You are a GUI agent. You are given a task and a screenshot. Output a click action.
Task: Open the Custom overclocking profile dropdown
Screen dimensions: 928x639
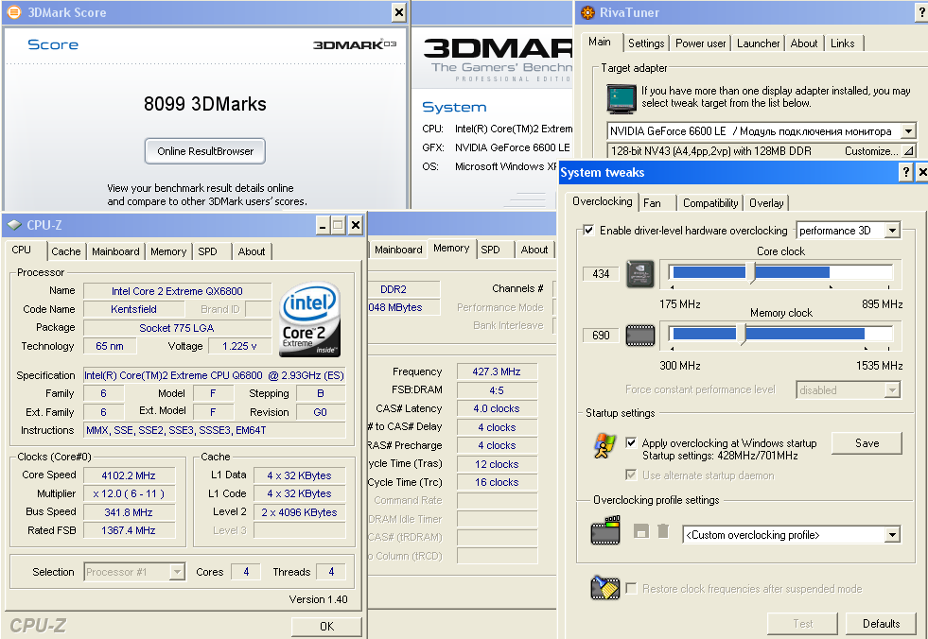[x=892, y=535]
